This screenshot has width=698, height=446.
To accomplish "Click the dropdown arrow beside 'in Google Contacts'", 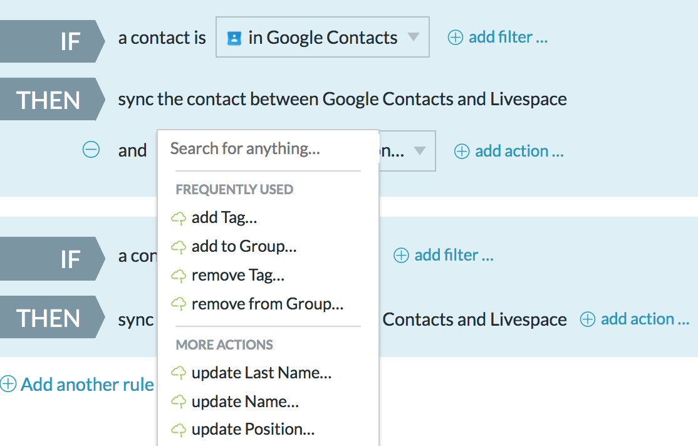I will click(x=414, y=37).
